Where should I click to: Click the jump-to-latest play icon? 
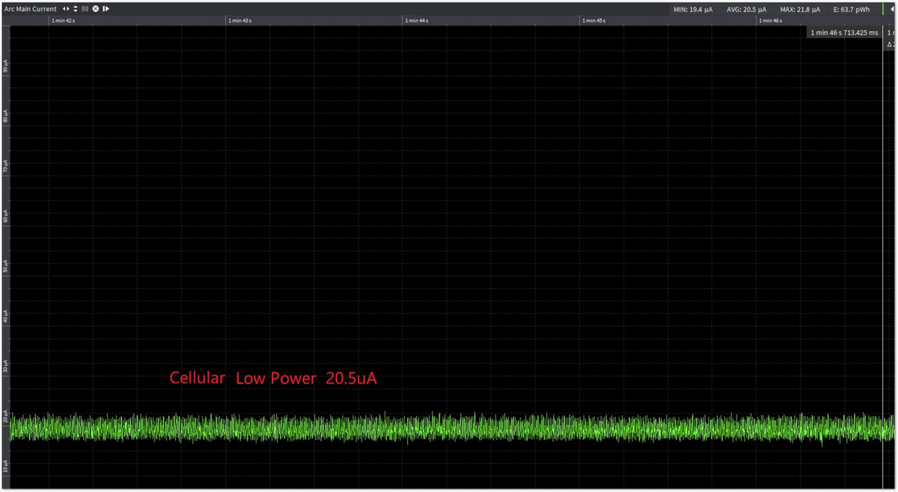[106, 9]
